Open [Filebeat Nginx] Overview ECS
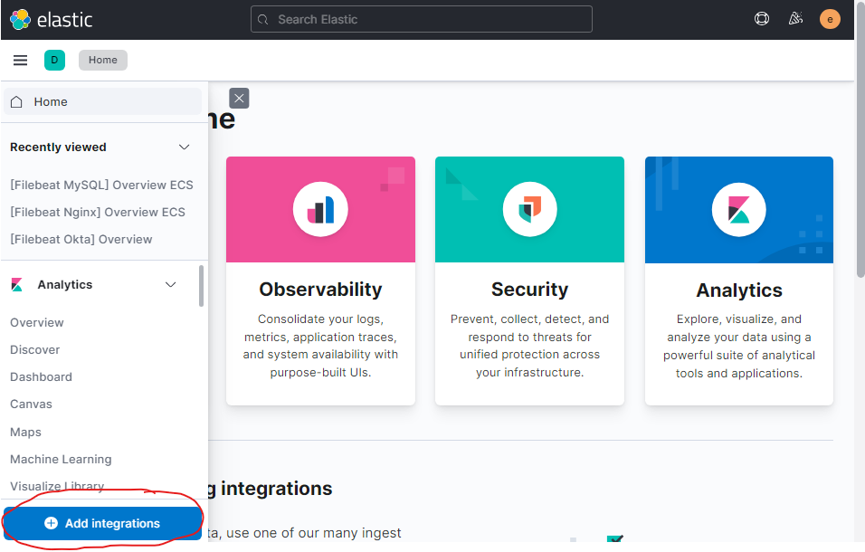Screen dimensions: 865x552 (x=98, y=212)
